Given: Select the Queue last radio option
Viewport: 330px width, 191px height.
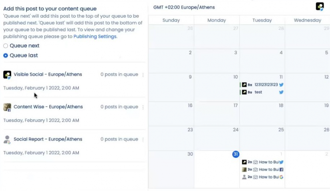Looking at the screenshot, I should click(x=6, y=56).
